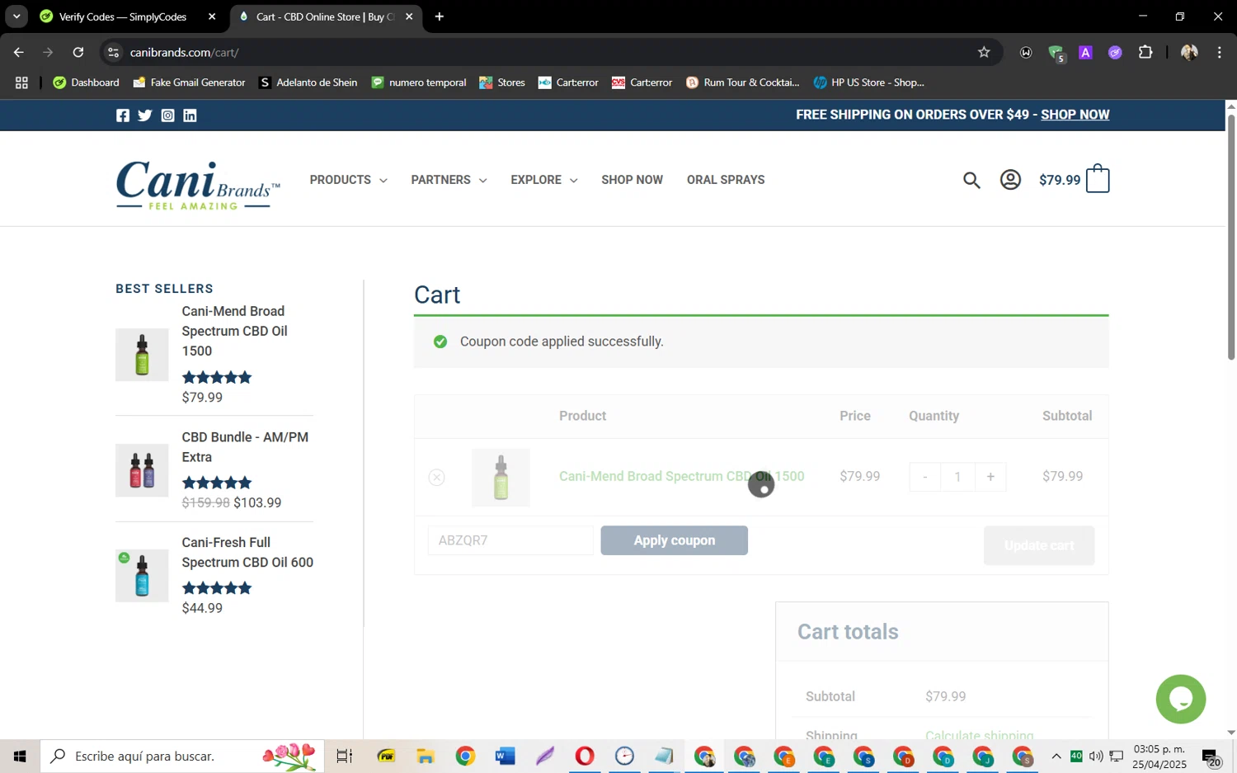Image resolution: width=1237 pixels, height=773 pixels.
Task: Open Cani Brands Facebook page icon
Action: (x=123, y=115)
